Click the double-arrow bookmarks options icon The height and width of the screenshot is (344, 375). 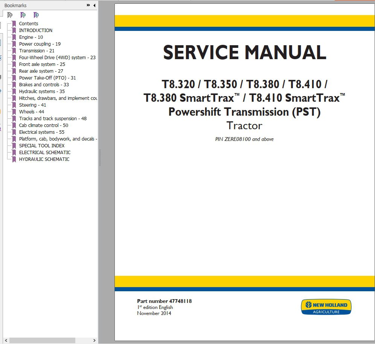(x=88, y=5)
